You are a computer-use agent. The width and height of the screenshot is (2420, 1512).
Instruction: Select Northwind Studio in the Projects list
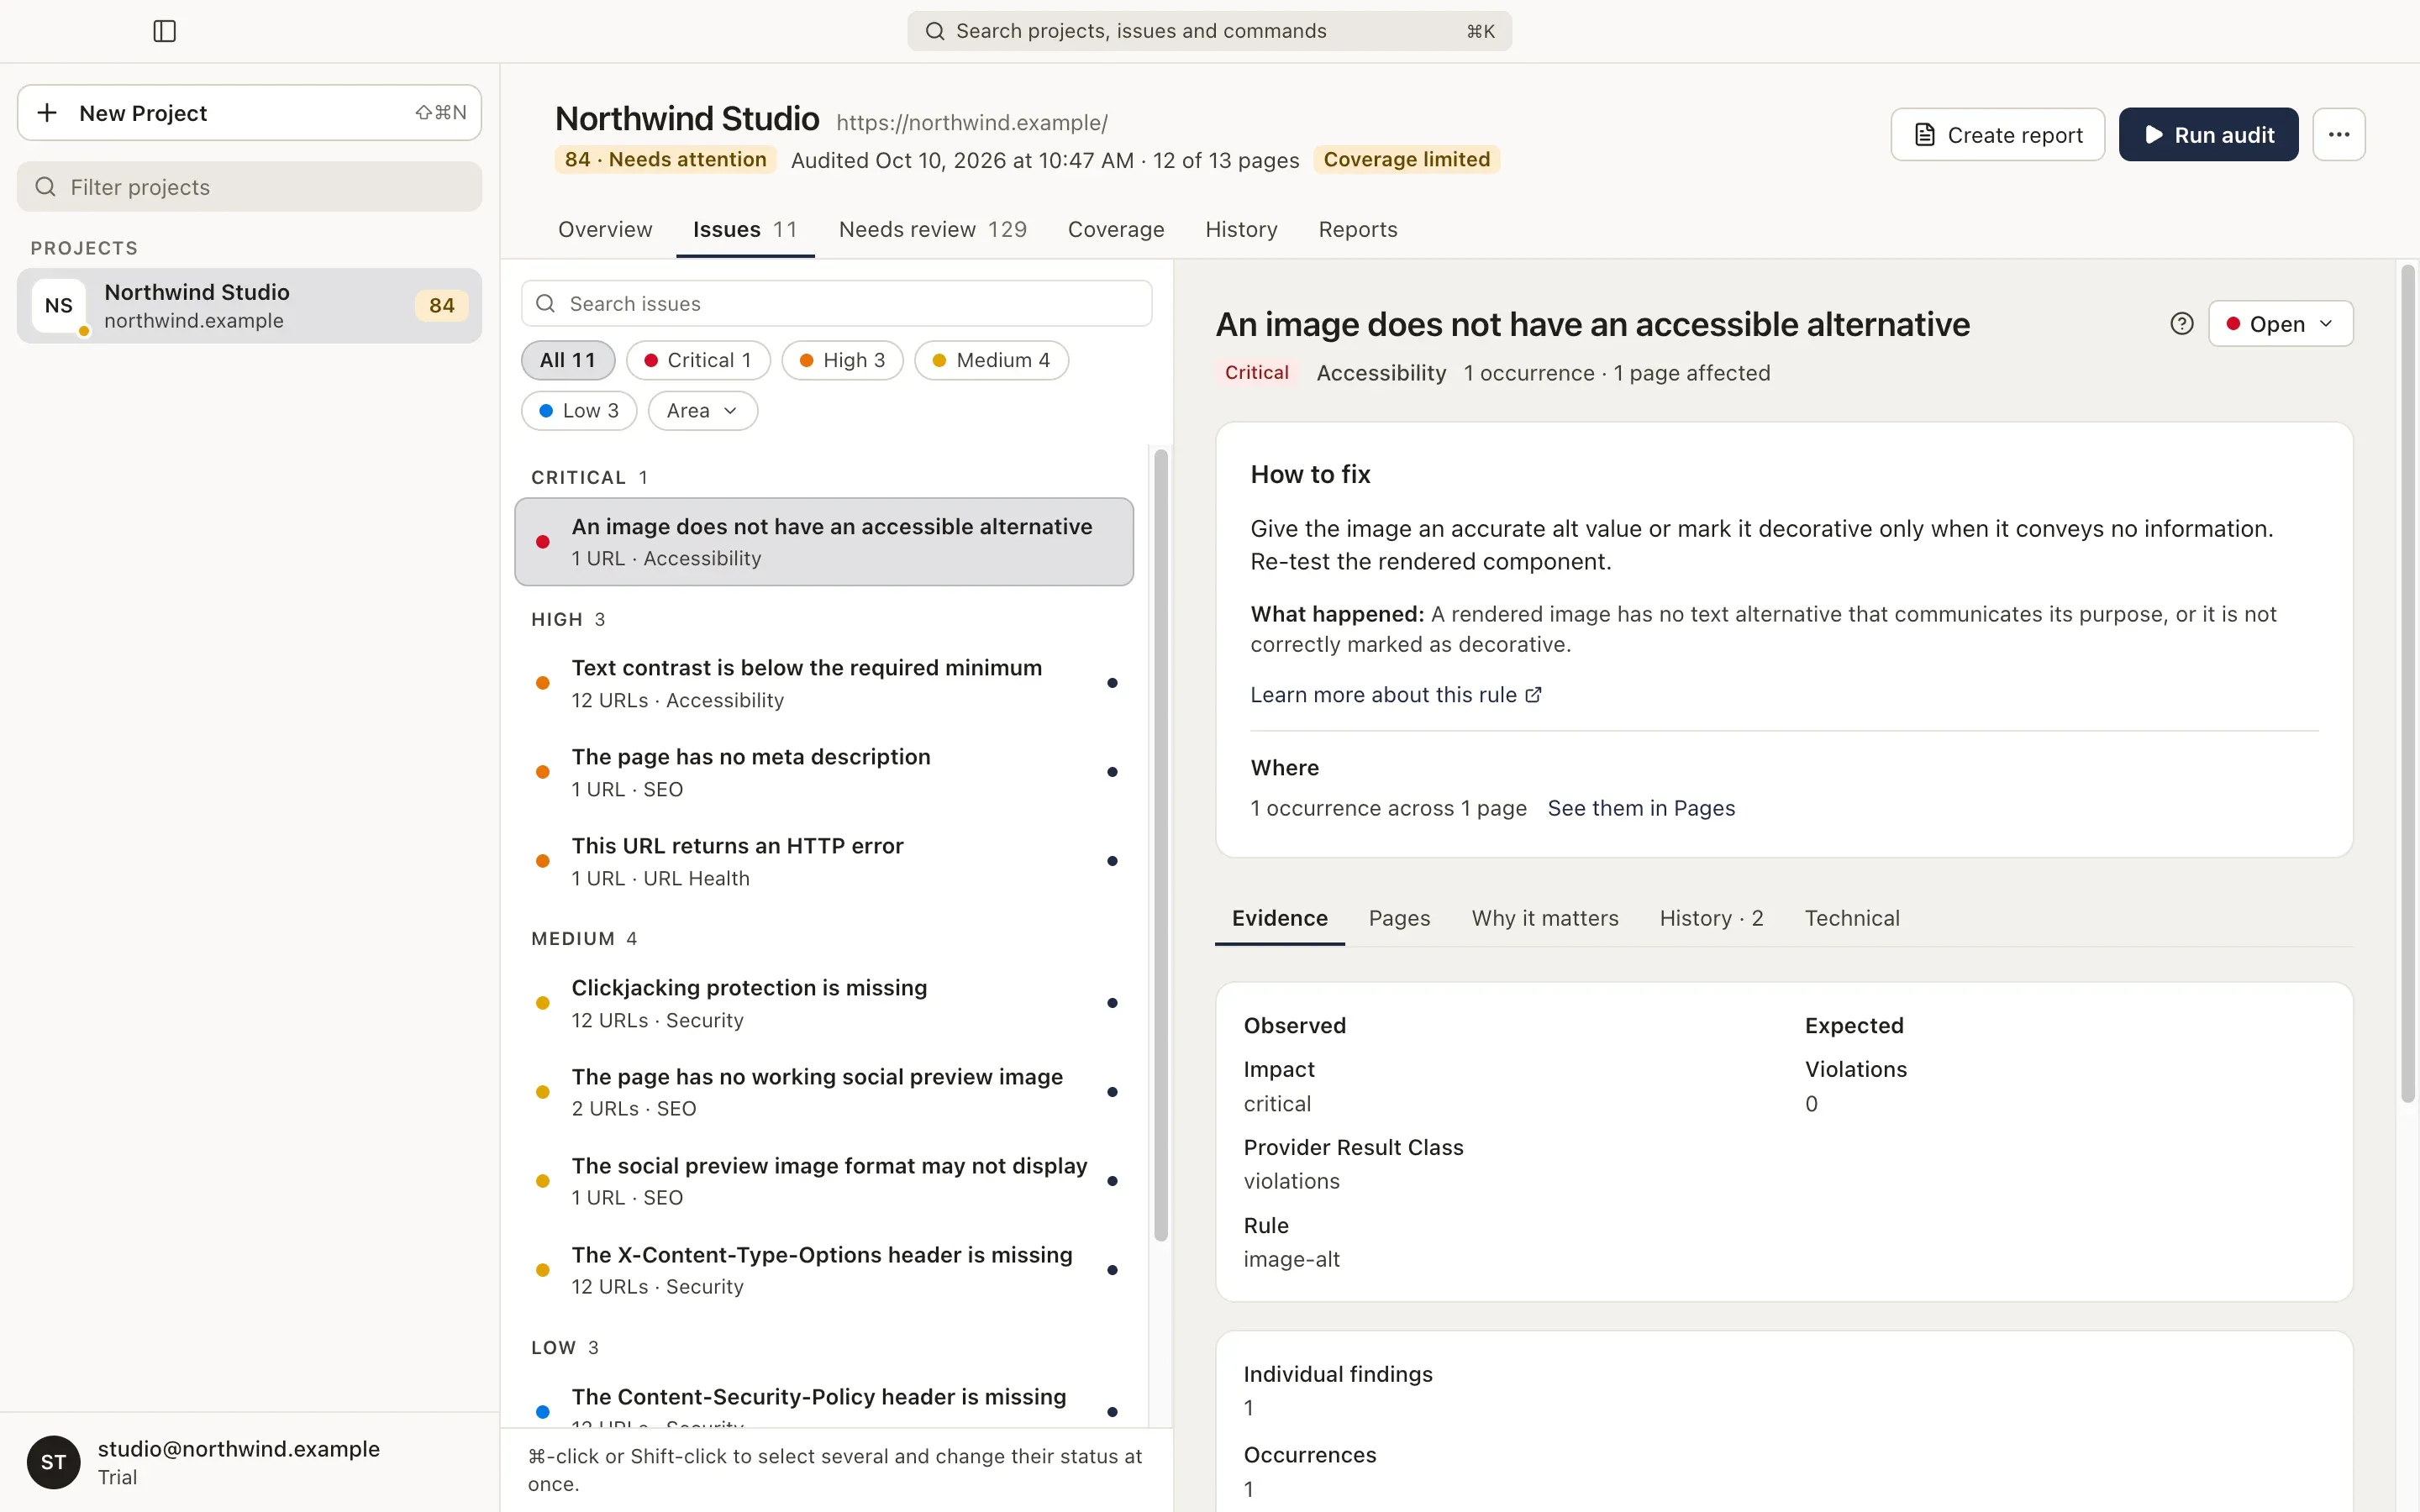point(249,306)
